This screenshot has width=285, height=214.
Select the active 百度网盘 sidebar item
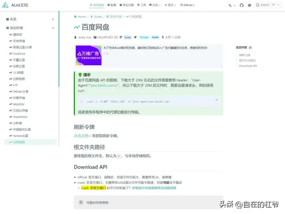pos(31,142)
